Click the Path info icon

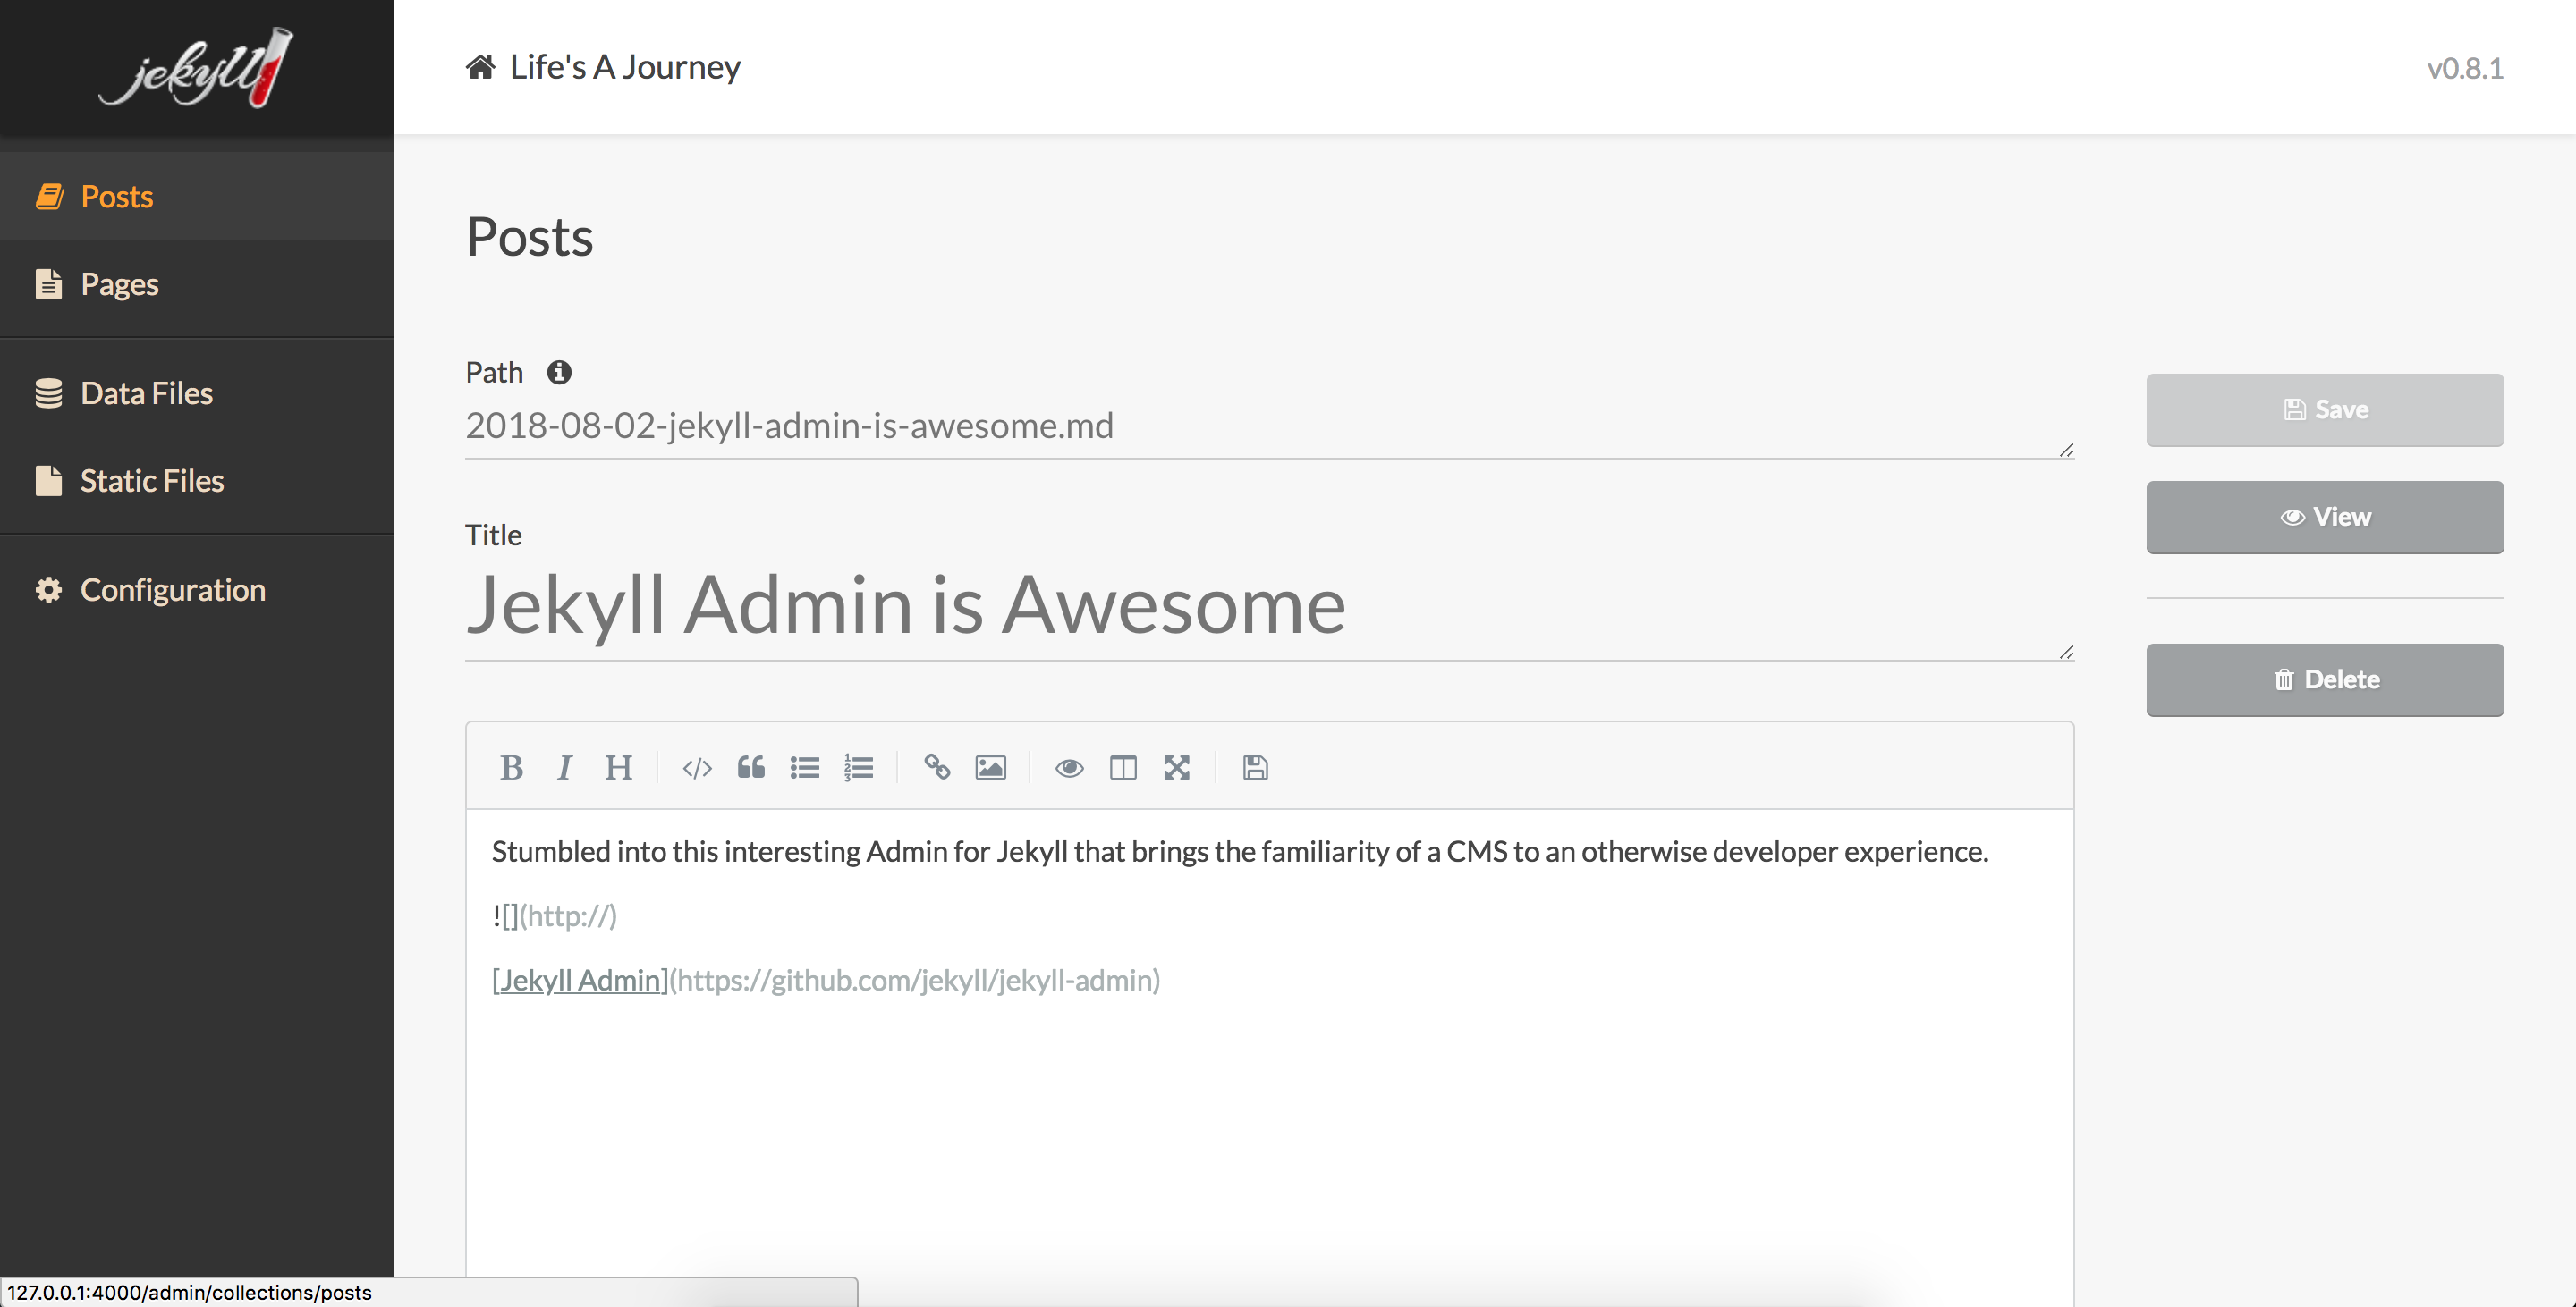coord(559,373)
